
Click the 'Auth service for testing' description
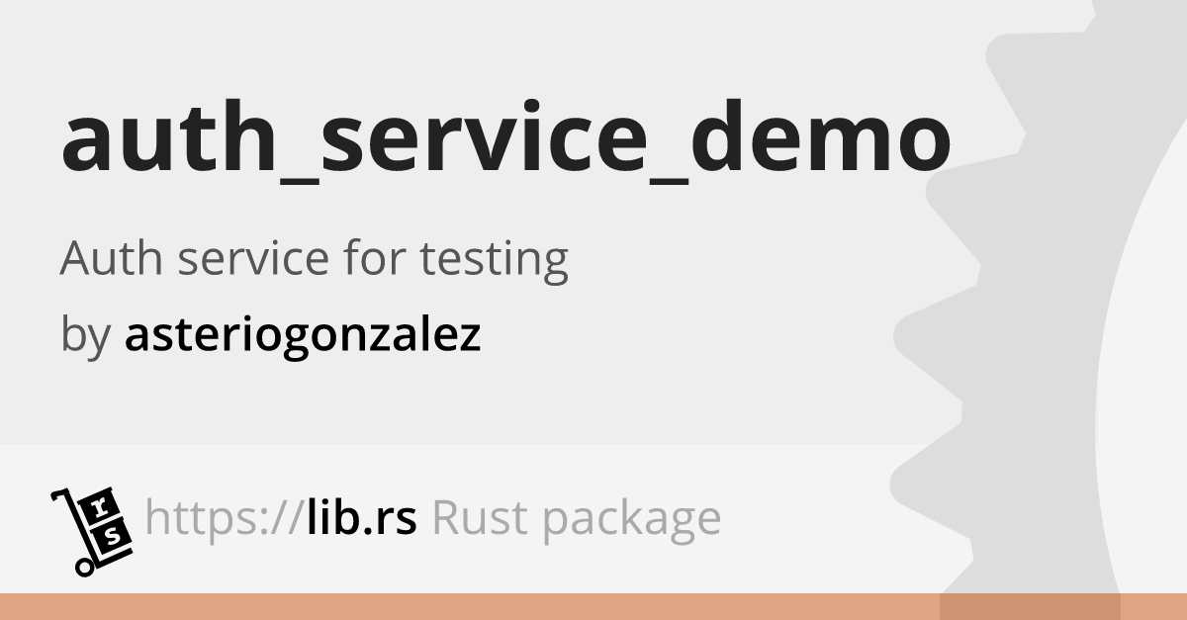315,261
